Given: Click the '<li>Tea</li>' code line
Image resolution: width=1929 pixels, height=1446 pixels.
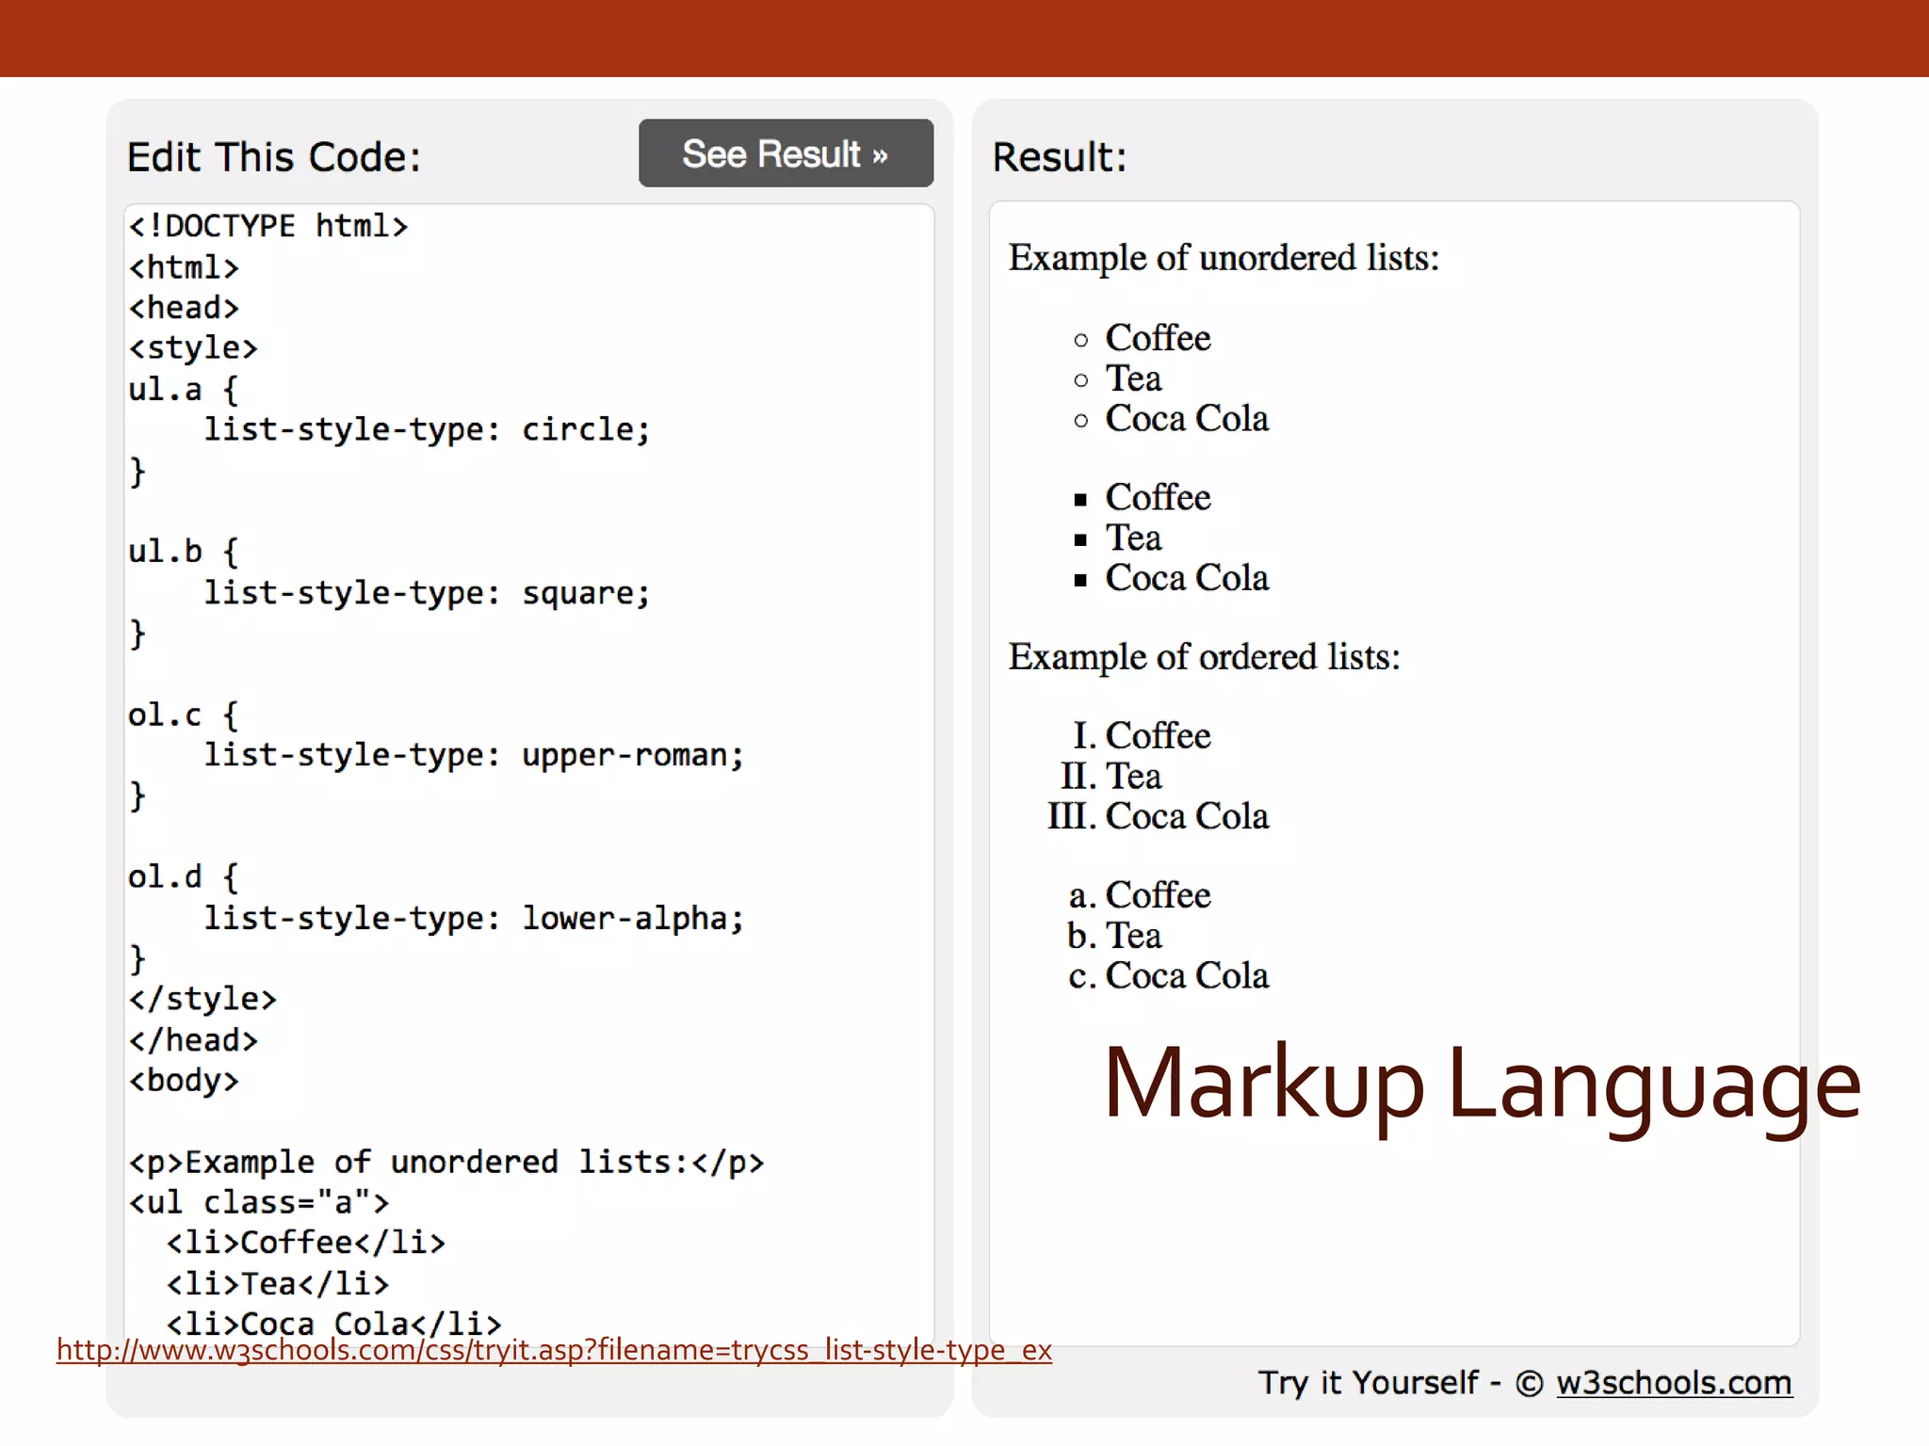Looking at the screenshot, I should click(278, 1284).
